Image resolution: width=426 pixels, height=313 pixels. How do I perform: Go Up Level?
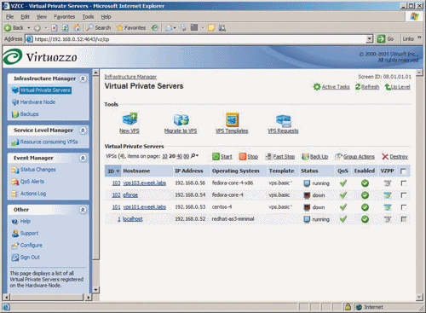[x=397, y=87]
